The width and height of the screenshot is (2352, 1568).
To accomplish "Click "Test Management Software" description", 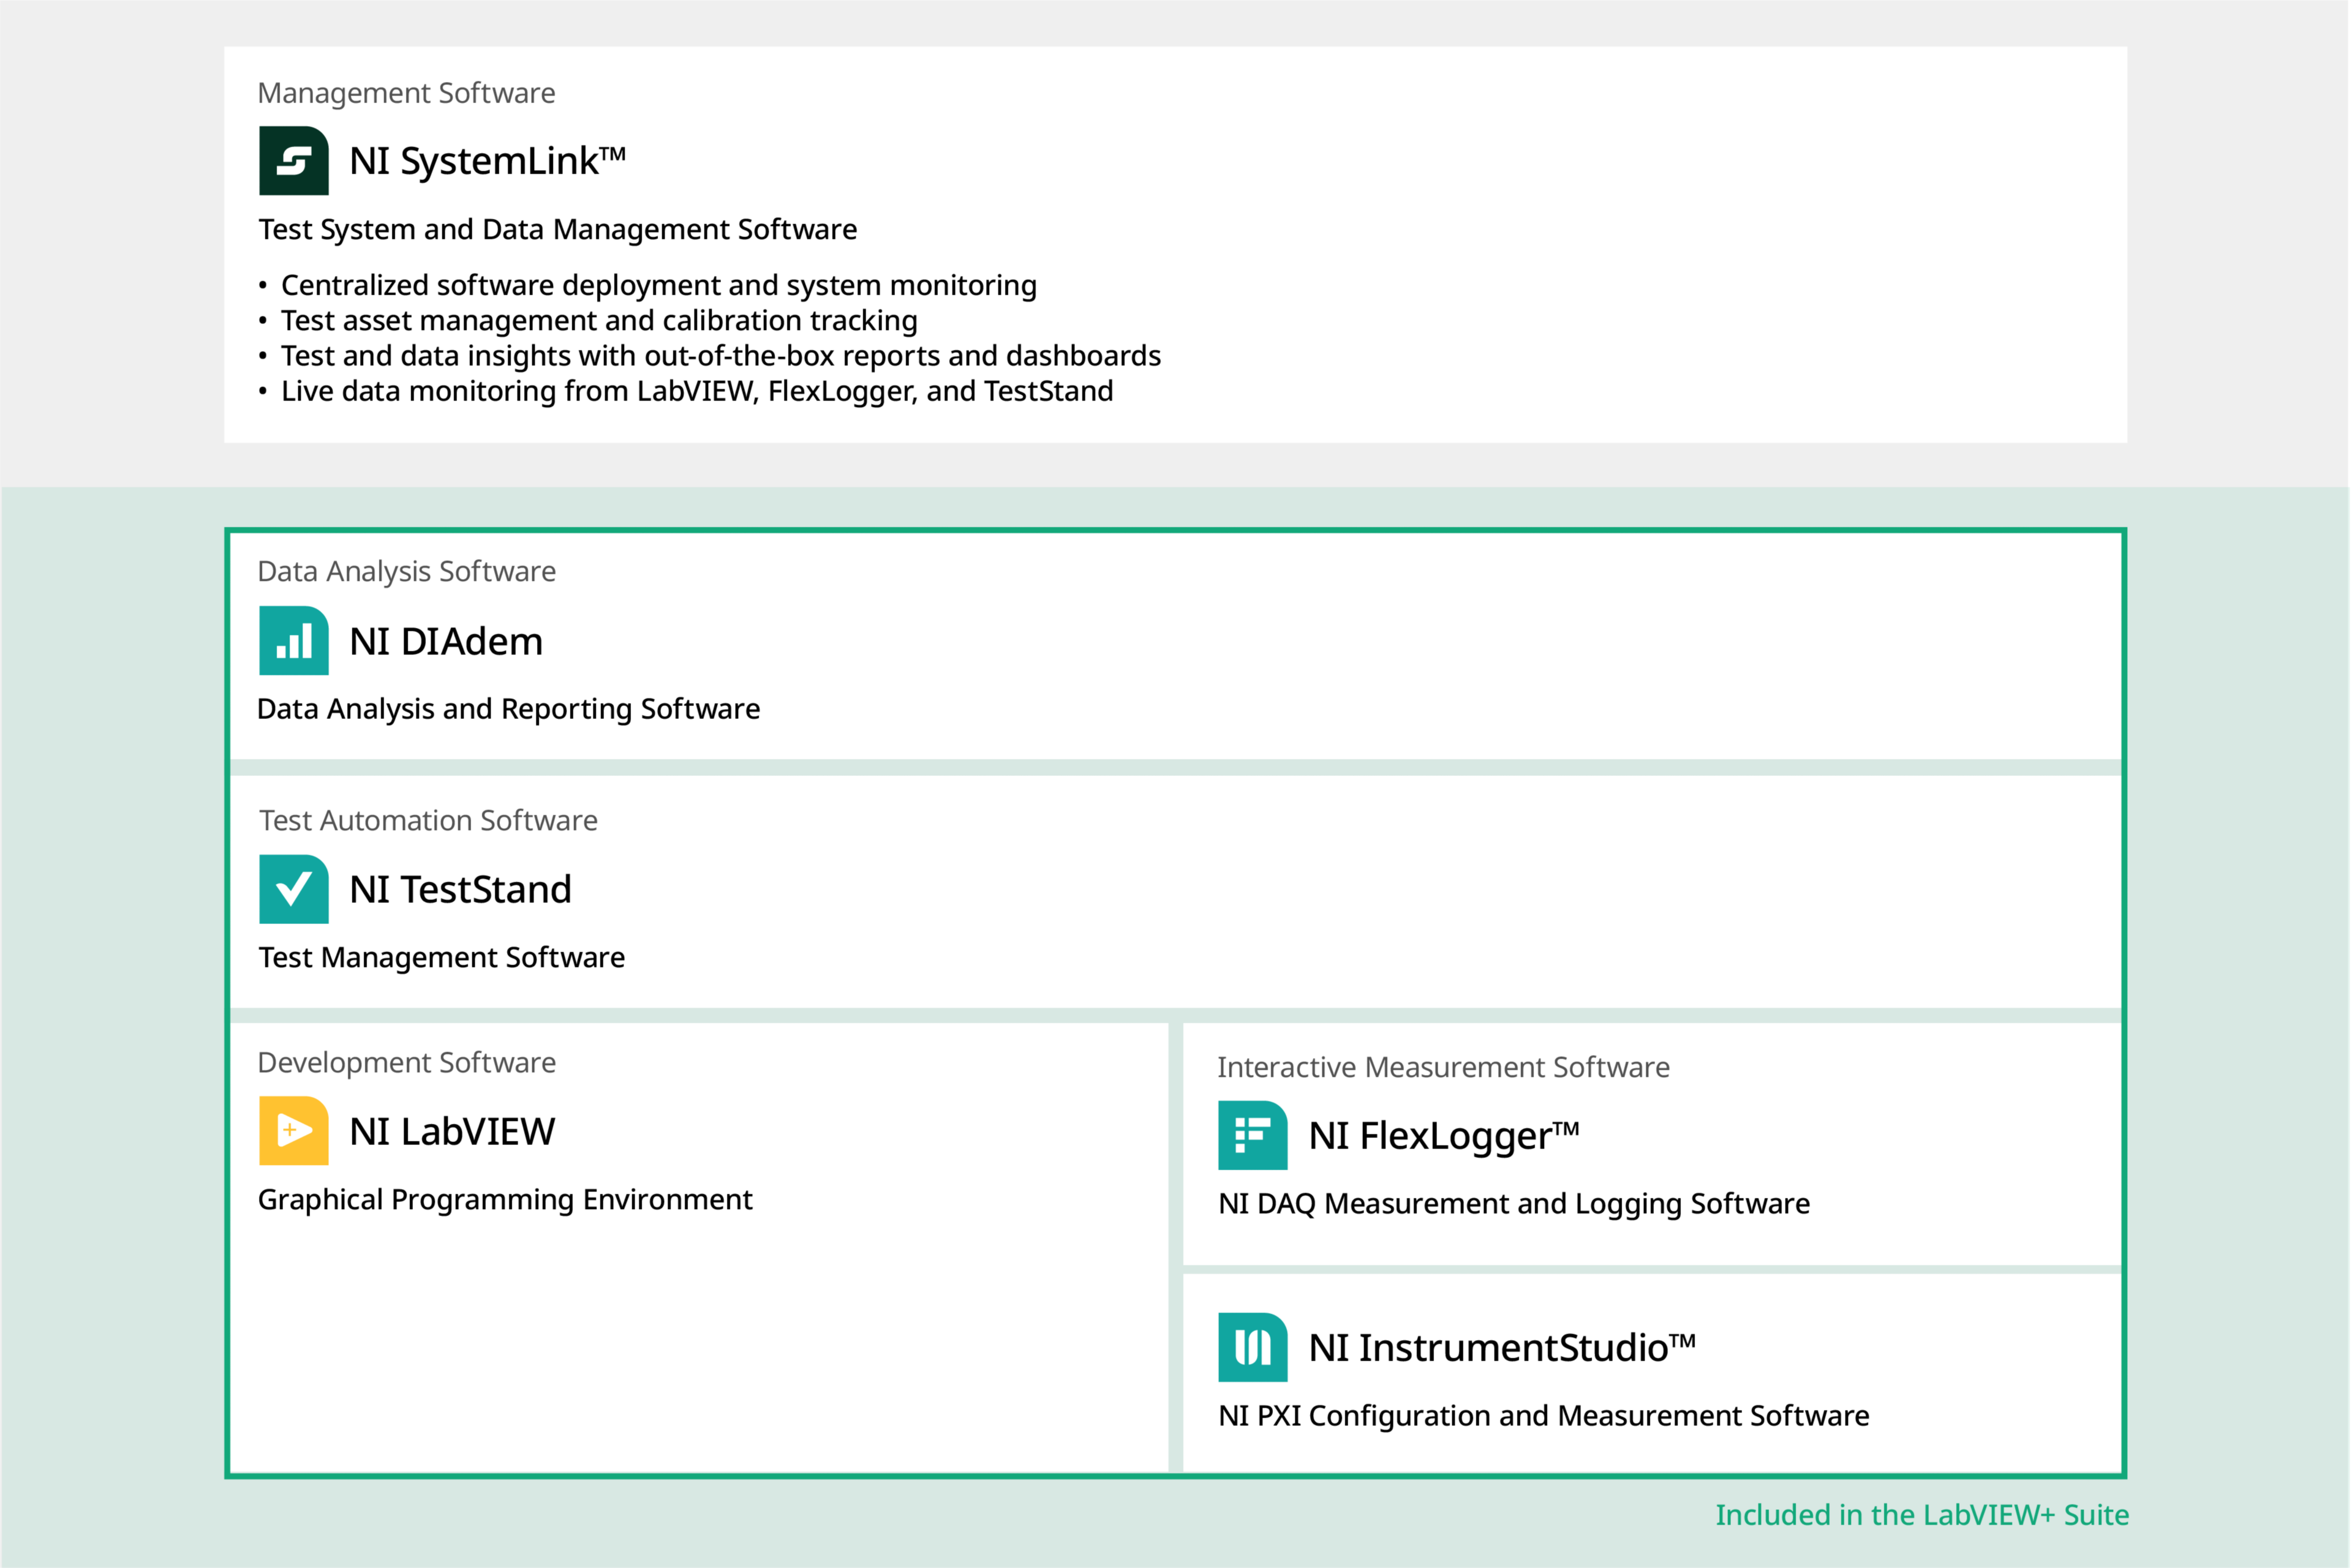I will [442, 958].
